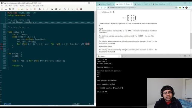Open the Solarized menu in GVim
Screen dimensions: 192x108
coord(36,6)
